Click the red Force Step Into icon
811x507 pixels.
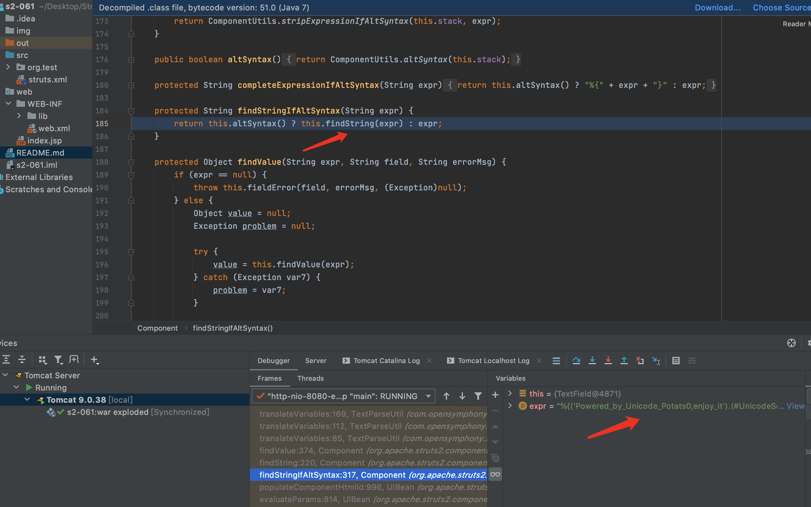608,361
